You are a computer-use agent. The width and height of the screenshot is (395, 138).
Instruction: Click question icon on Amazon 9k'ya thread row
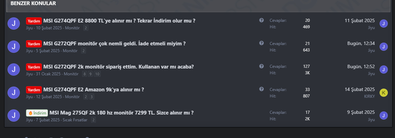[x=262, y=89]
